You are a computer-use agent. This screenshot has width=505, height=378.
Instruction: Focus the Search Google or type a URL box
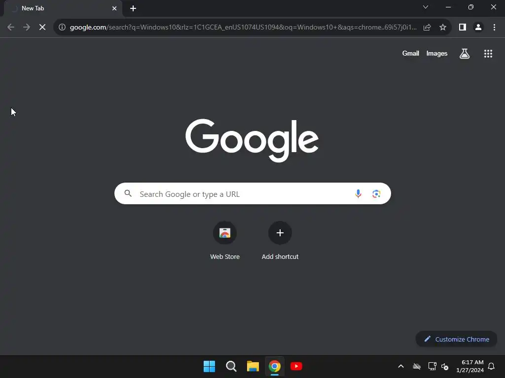(x=252, y=193)
